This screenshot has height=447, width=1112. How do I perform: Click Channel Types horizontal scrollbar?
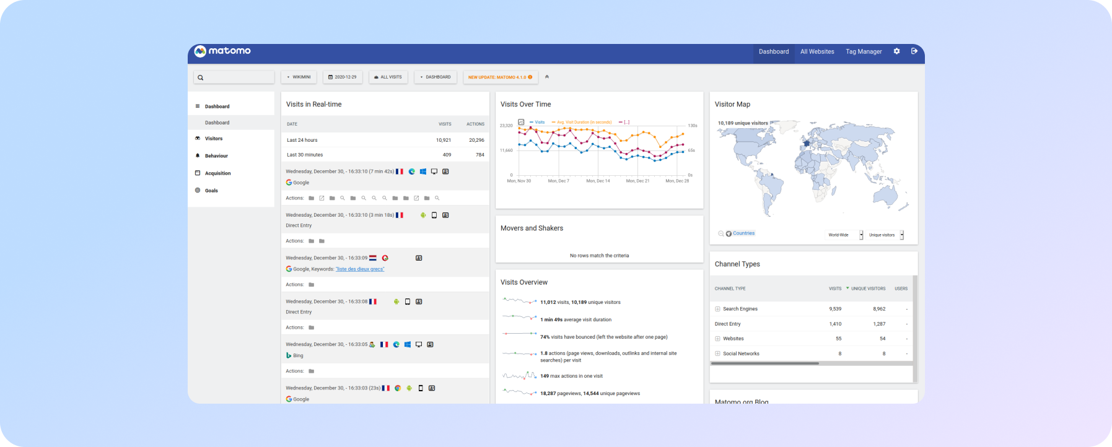tap(765, 363)
